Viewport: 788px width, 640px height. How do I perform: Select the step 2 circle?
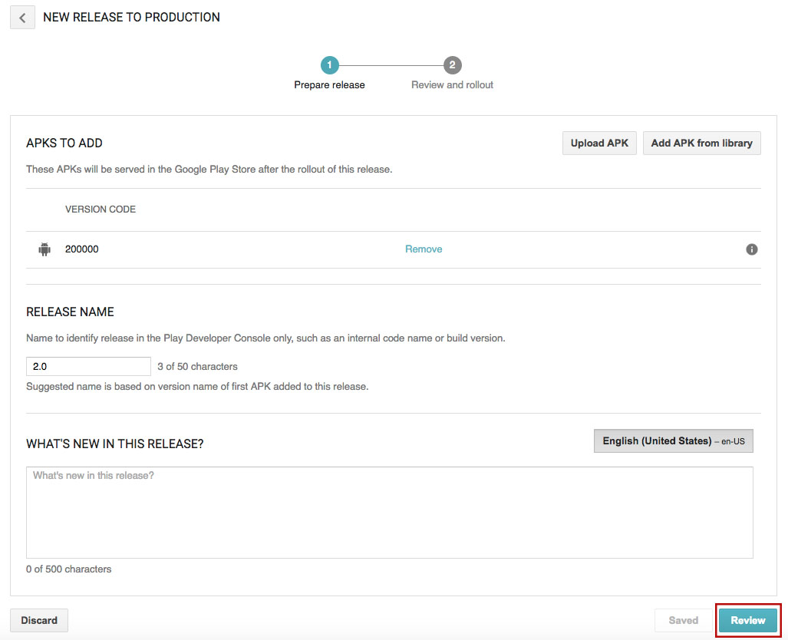tap(453, 65)
